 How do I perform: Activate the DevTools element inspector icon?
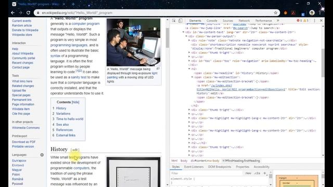click(174, 21)
